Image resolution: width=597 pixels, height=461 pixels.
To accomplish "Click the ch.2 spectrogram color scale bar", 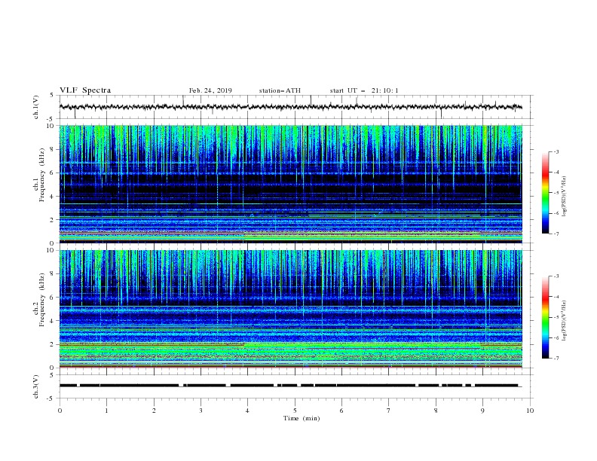I will click(x=546, y=317).
